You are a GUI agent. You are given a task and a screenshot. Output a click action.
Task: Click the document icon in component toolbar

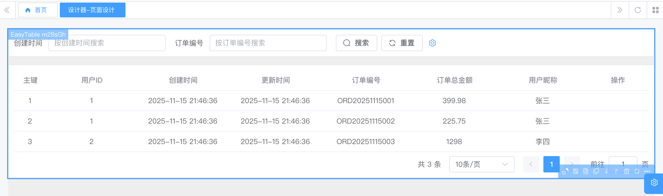pos(586,171)
